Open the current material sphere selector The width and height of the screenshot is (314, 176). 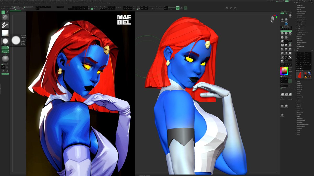click(5, 59)
